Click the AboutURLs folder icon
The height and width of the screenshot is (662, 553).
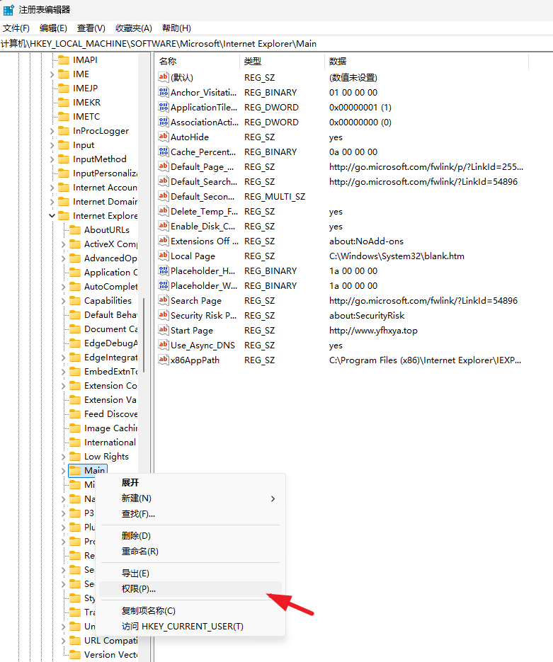(75, 230)
